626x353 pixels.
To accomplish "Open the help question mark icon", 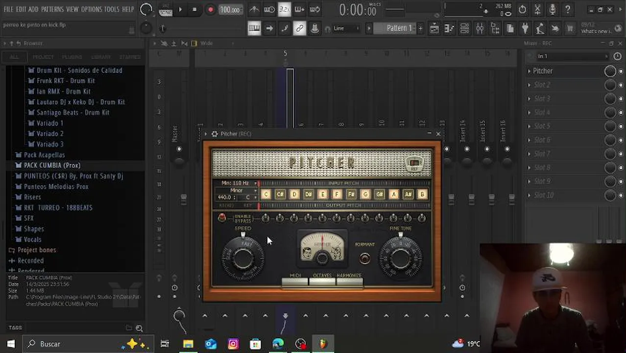I will (x=568, y=9).
